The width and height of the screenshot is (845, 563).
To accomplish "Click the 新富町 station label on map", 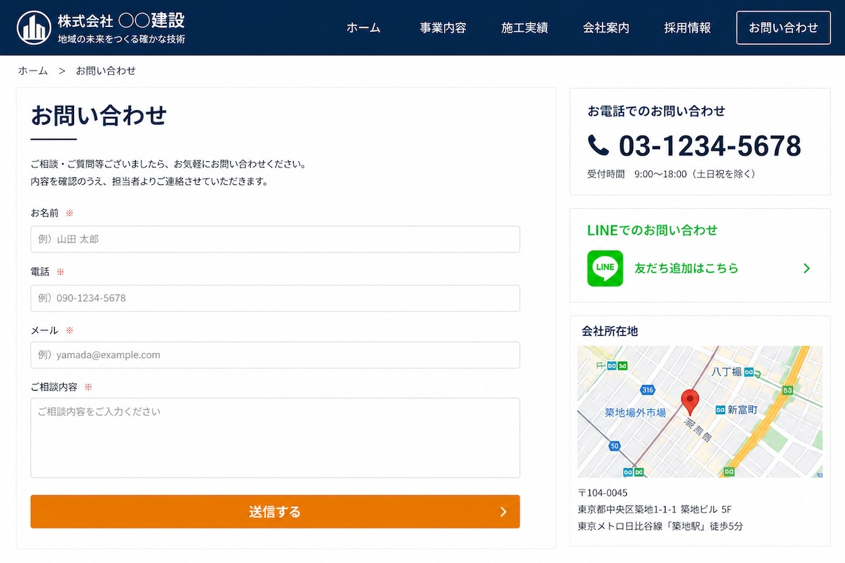I will pyautogui.click(x=742, y=410).
